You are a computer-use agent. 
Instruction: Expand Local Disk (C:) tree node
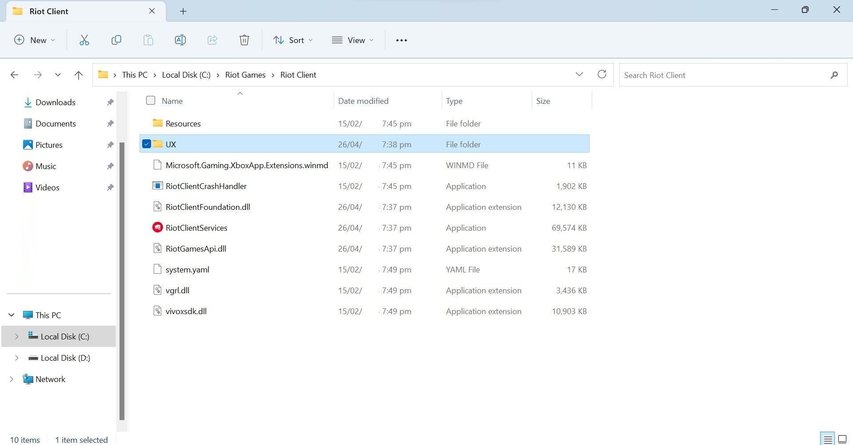coord(16,336)
